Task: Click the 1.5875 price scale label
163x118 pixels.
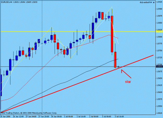Action: (159, 16)
